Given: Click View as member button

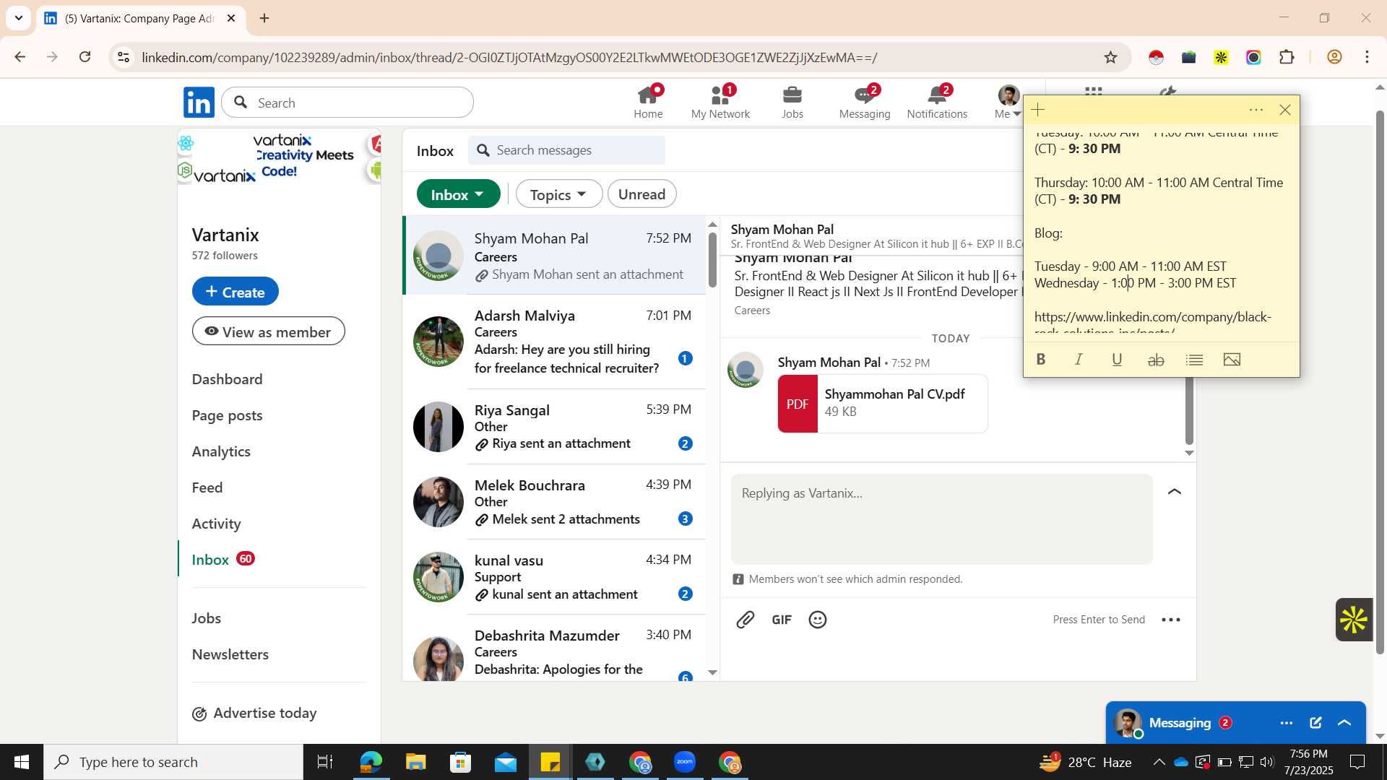Looking at the screenshot, I should click(269, 331).
